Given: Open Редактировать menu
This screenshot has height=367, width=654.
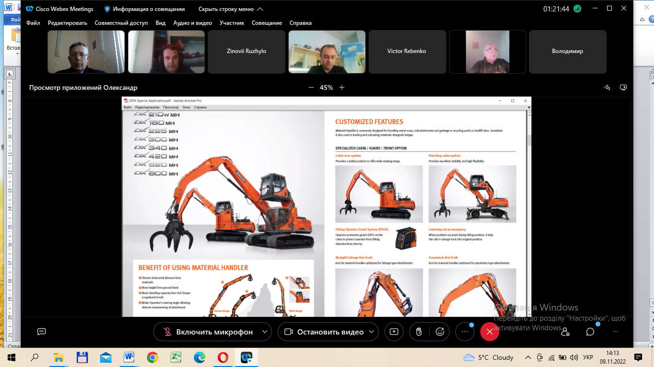Looking at the screenshot, I should (x=68, y=23).
